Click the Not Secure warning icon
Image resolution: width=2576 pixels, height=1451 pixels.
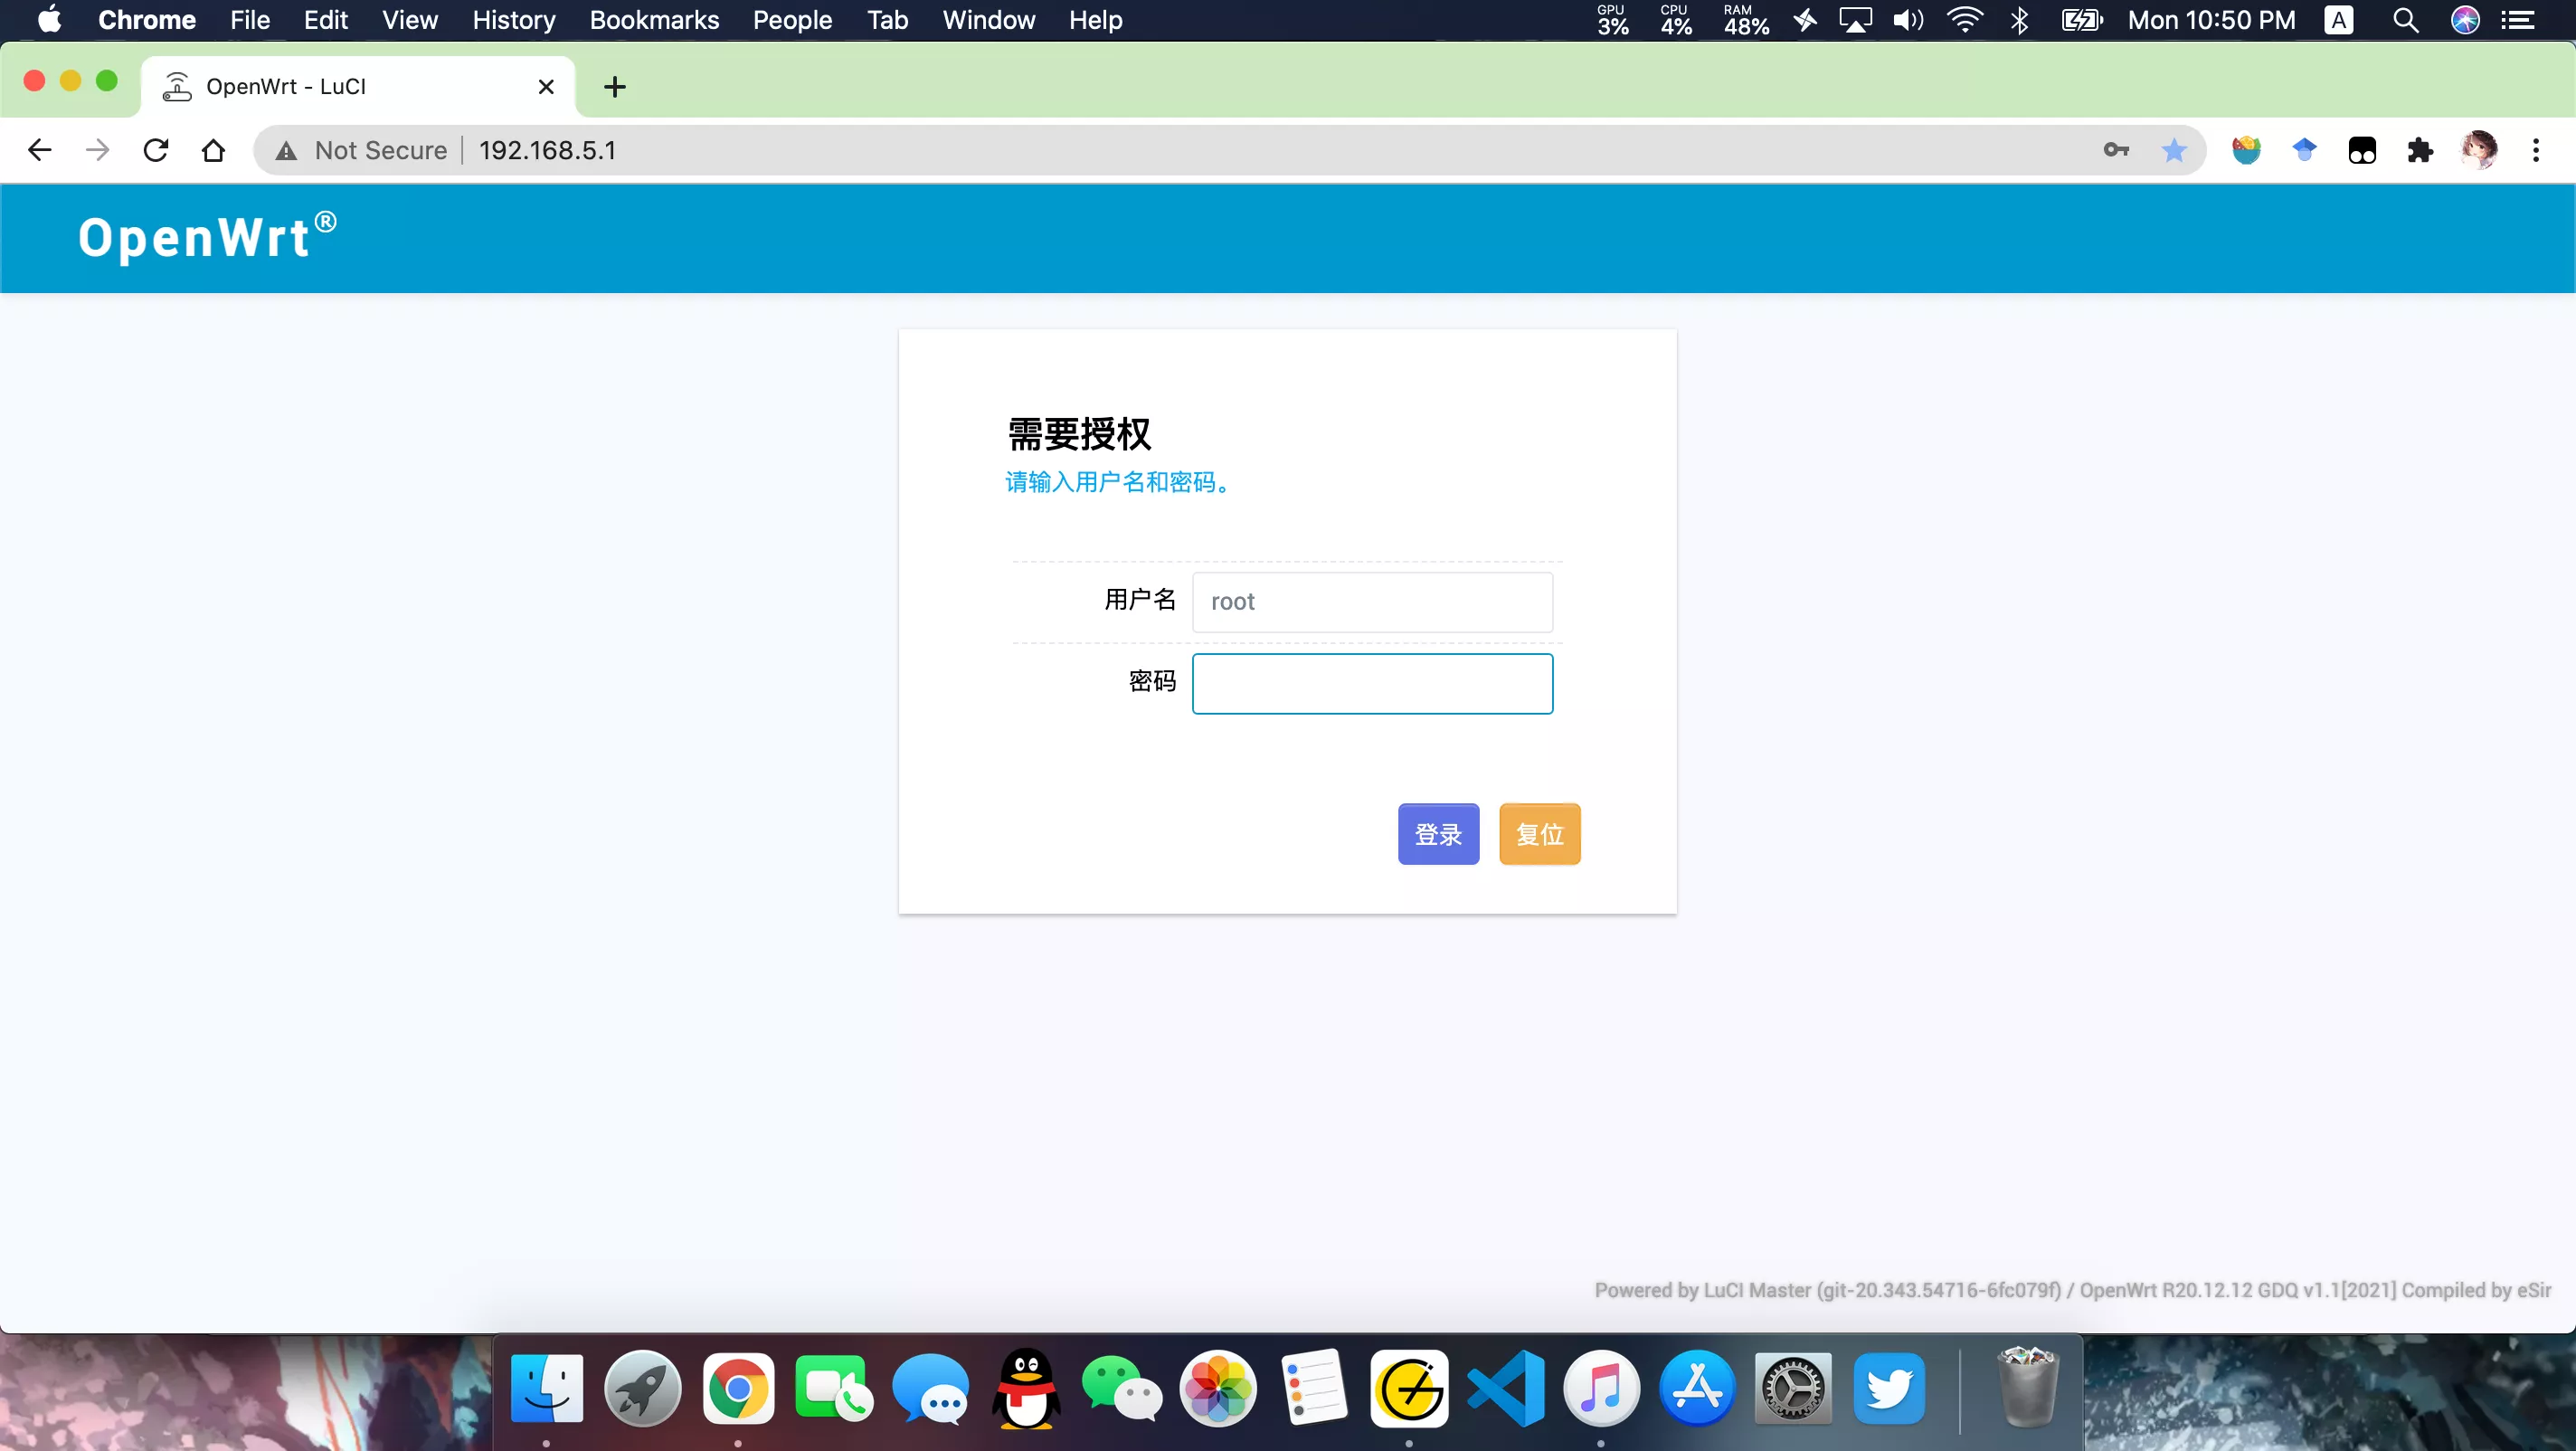point(286,150)
